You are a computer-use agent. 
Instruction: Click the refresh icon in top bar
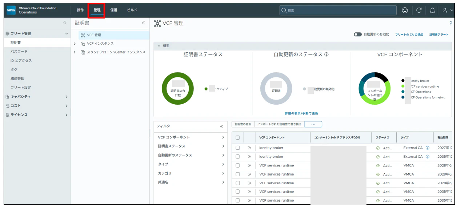(x=418, y=10)
